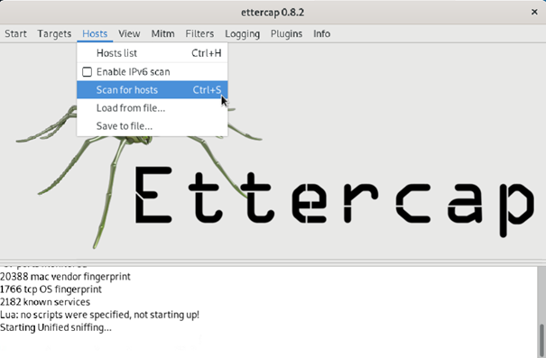Close the open Hosts menu

[x=95, y=33]
